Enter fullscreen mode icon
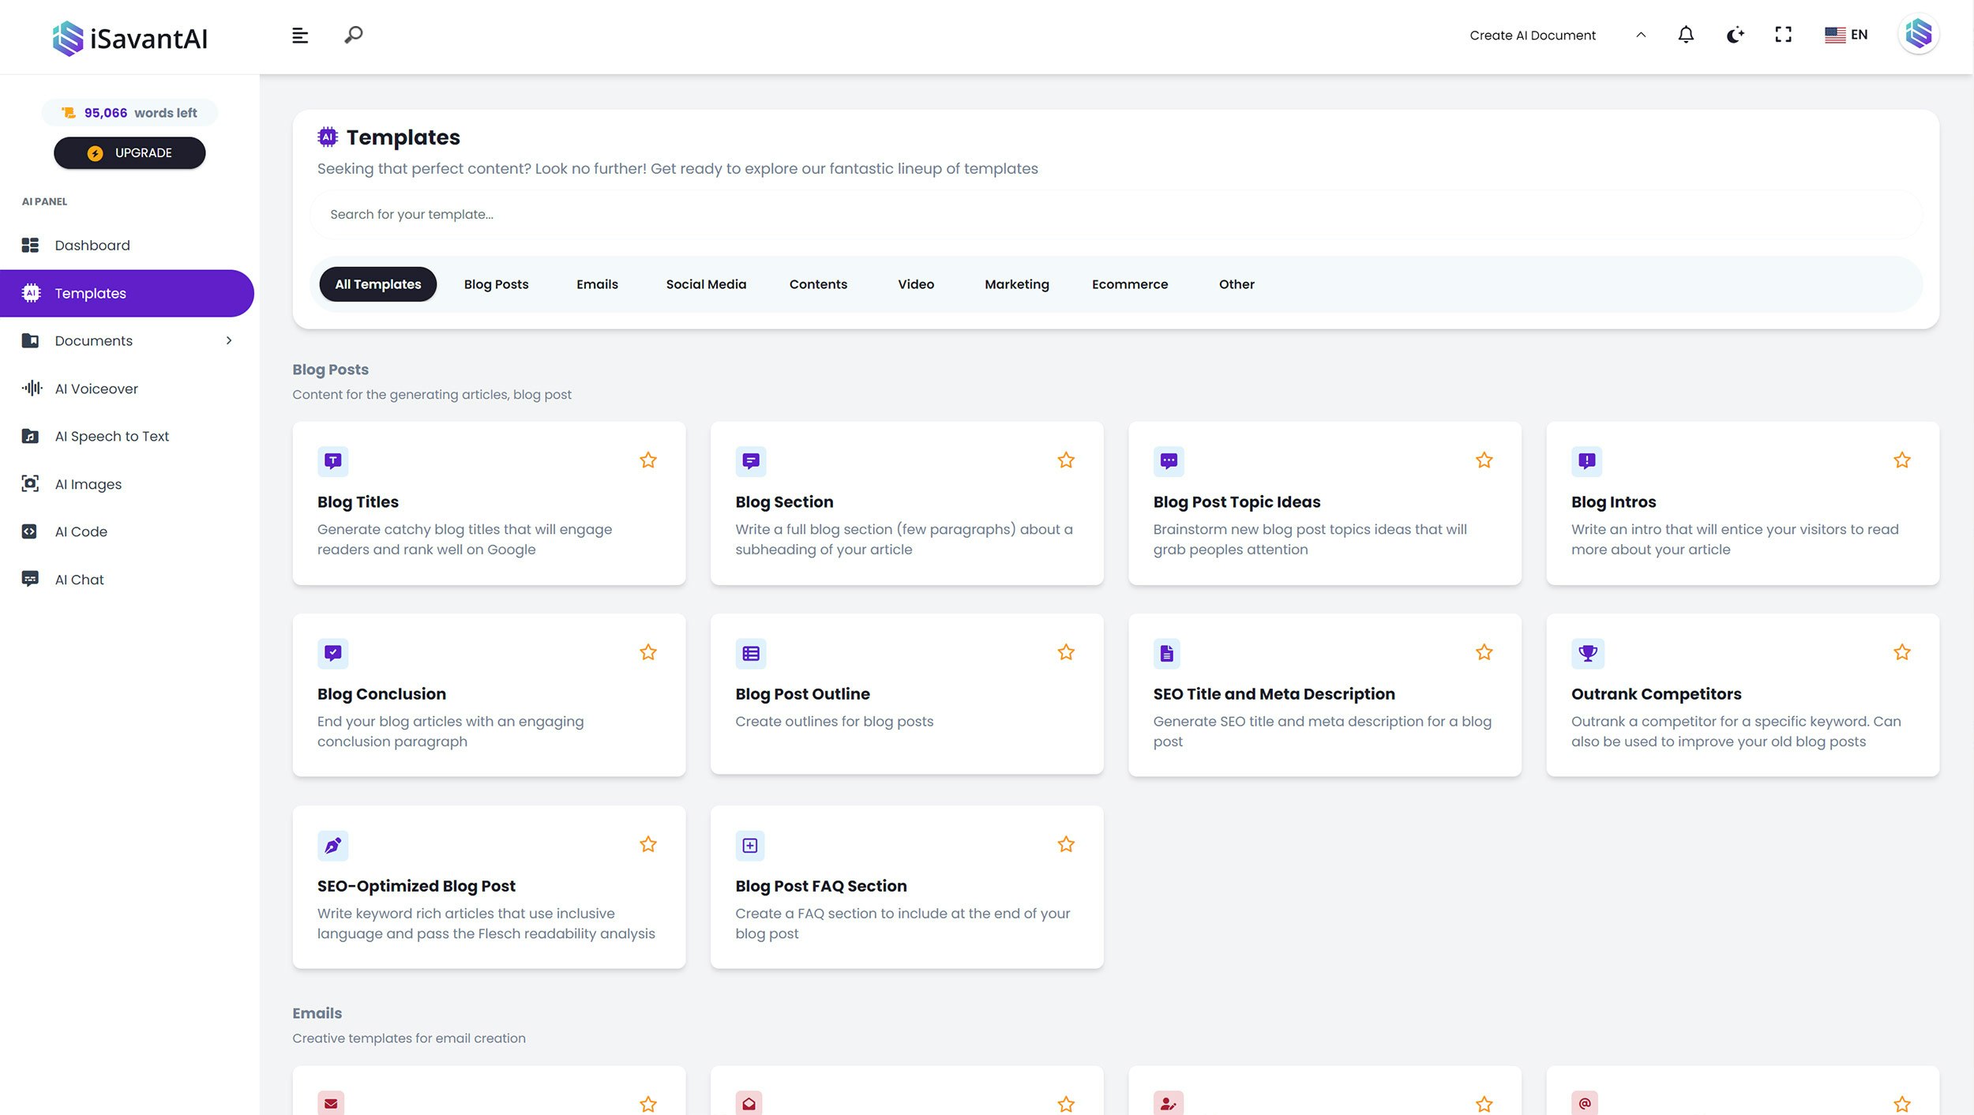Viewport: 1974px width, 1115px height. click(1783, 35)
